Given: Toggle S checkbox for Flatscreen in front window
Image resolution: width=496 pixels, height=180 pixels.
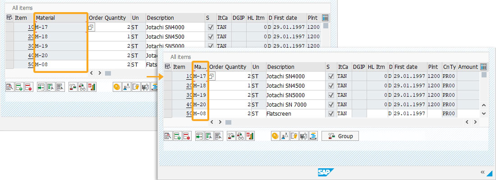Looking at the screenshot, I should [331, 113].
